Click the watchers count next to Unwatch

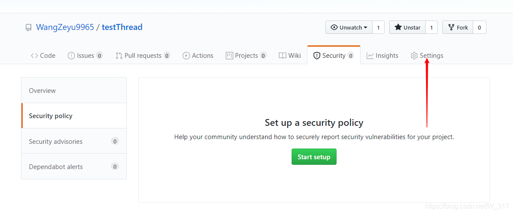coord(378,27)
